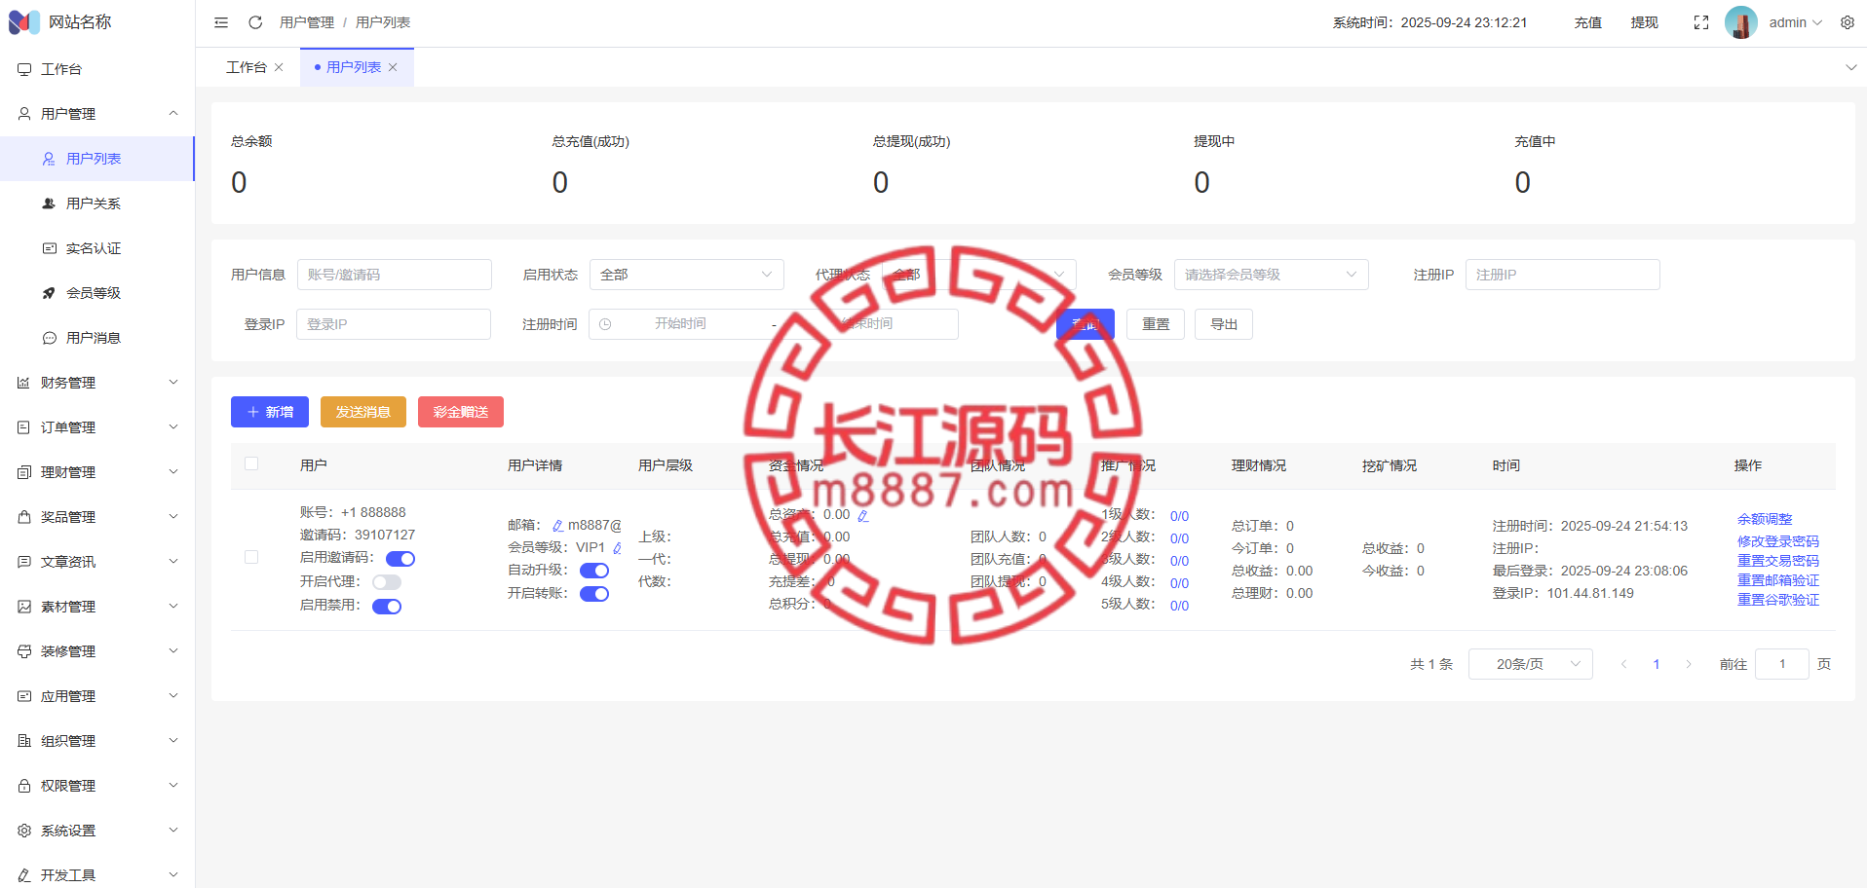Check the select-all checkbox in table header

pos(251,463)
